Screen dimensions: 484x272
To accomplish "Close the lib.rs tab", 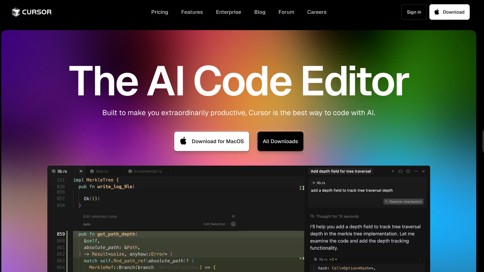I will point(81,171).
